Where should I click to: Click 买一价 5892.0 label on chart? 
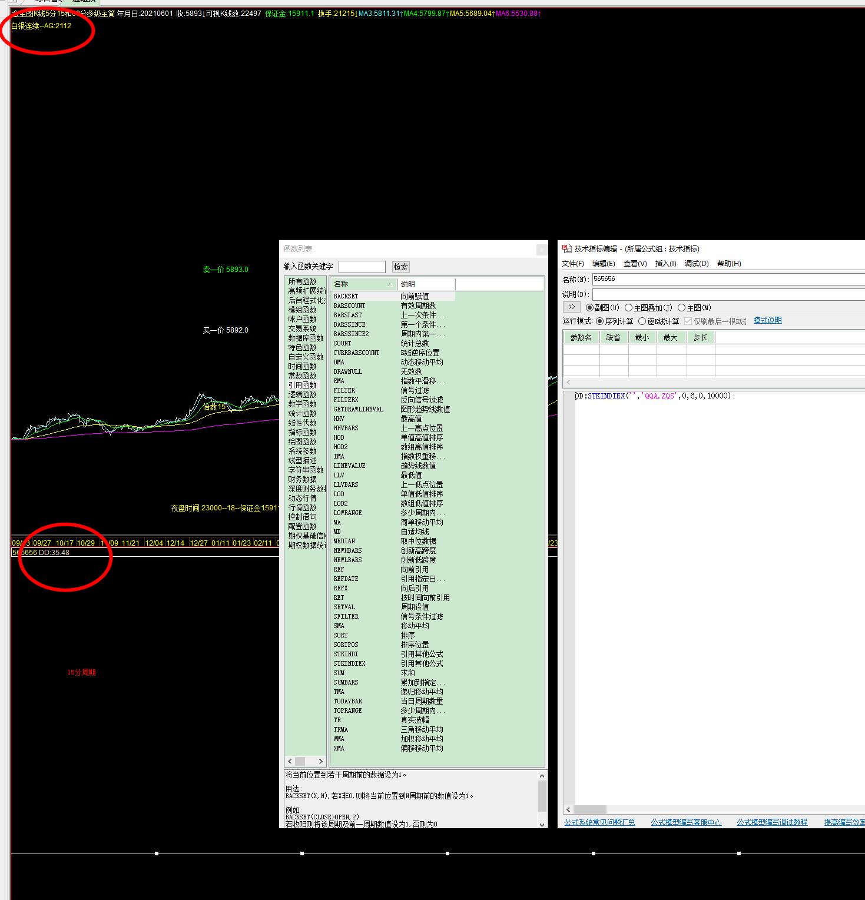click(226, 330)
